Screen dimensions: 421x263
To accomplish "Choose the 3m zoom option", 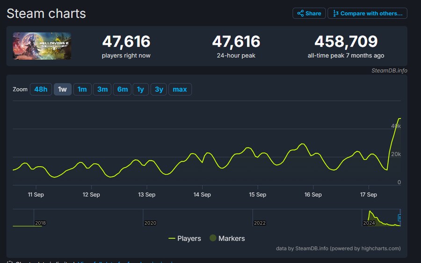I will pos(102,89).
